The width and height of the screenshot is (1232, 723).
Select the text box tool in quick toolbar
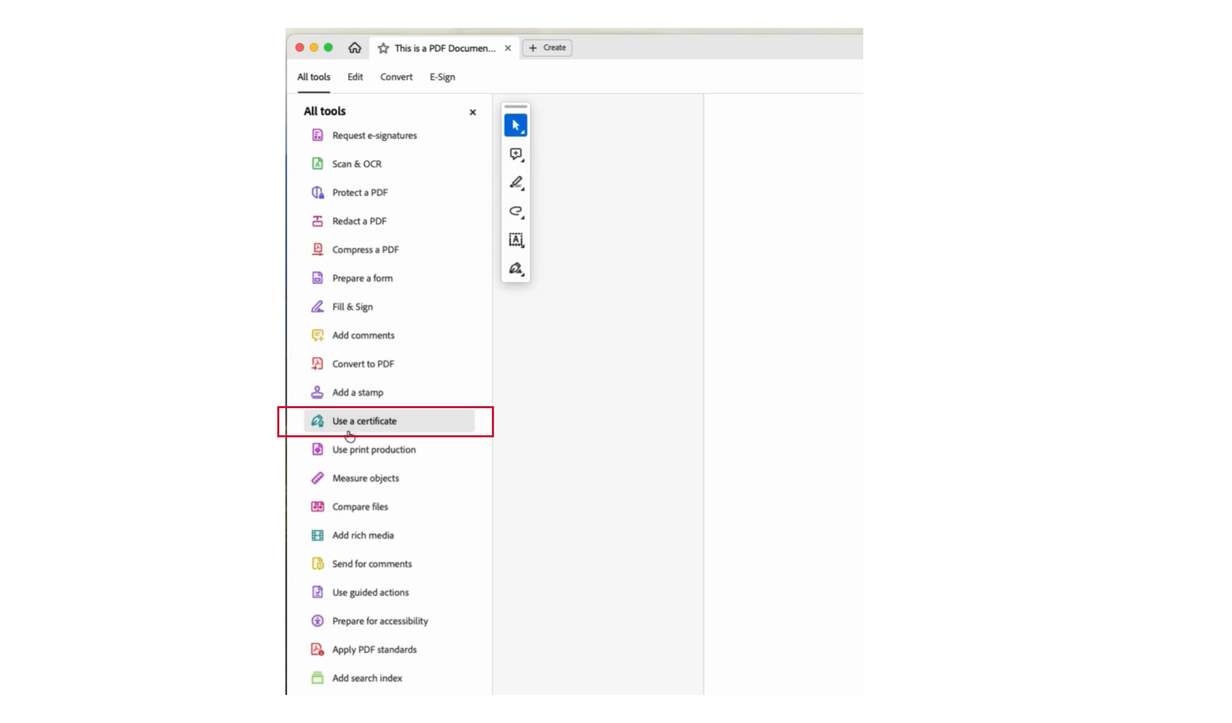(x=516, y=240)
